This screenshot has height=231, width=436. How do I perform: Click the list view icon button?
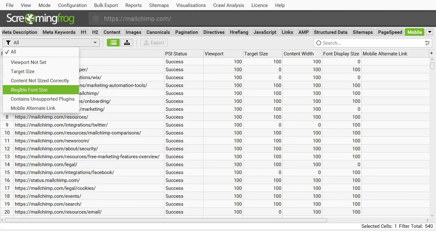point(113,43)
